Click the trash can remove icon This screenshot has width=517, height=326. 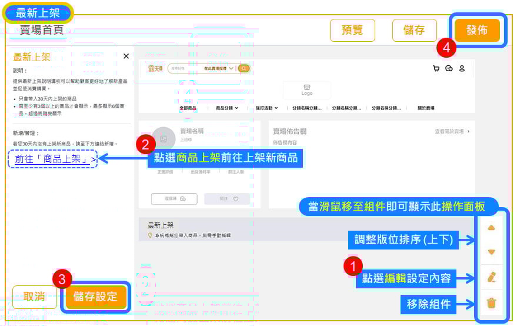(492, 304)
